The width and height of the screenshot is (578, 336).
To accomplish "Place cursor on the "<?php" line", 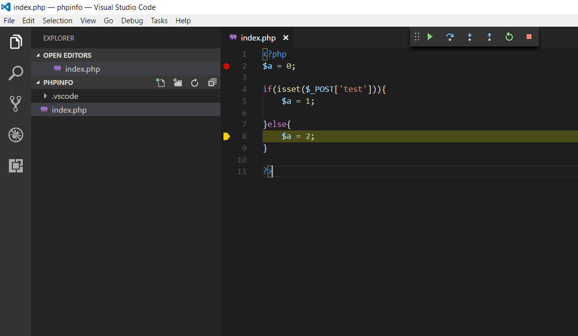I will coord(274,54).
